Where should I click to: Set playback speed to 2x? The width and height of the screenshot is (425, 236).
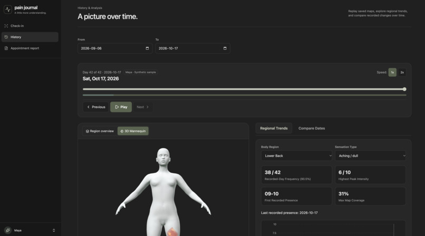point(402,73)
